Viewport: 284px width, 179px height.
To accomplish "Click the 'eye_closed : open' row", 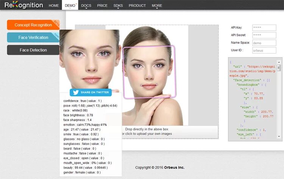I will click(84, 158).
